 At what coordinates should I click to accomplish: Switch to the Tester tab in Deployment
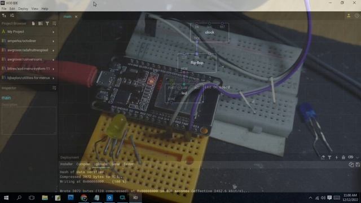(129, 164)
